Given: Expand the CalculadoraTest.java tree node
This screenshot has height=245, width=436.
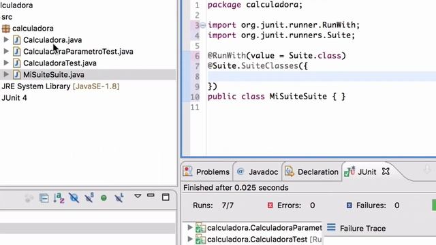Looking at the screenshot, I should (x=6, y=63).
